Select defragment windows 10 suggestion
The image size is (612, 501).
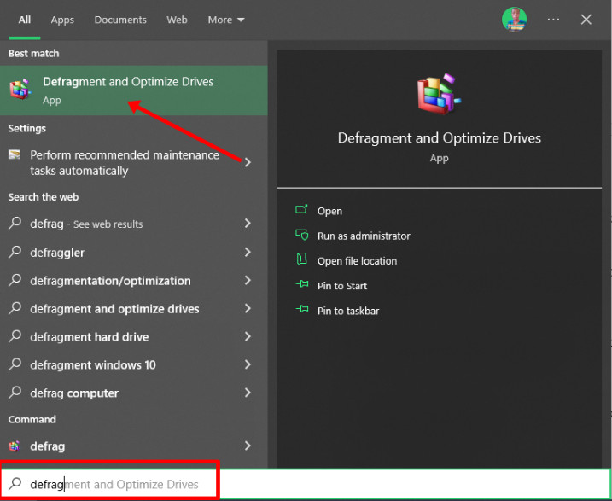tap(93, 364)
